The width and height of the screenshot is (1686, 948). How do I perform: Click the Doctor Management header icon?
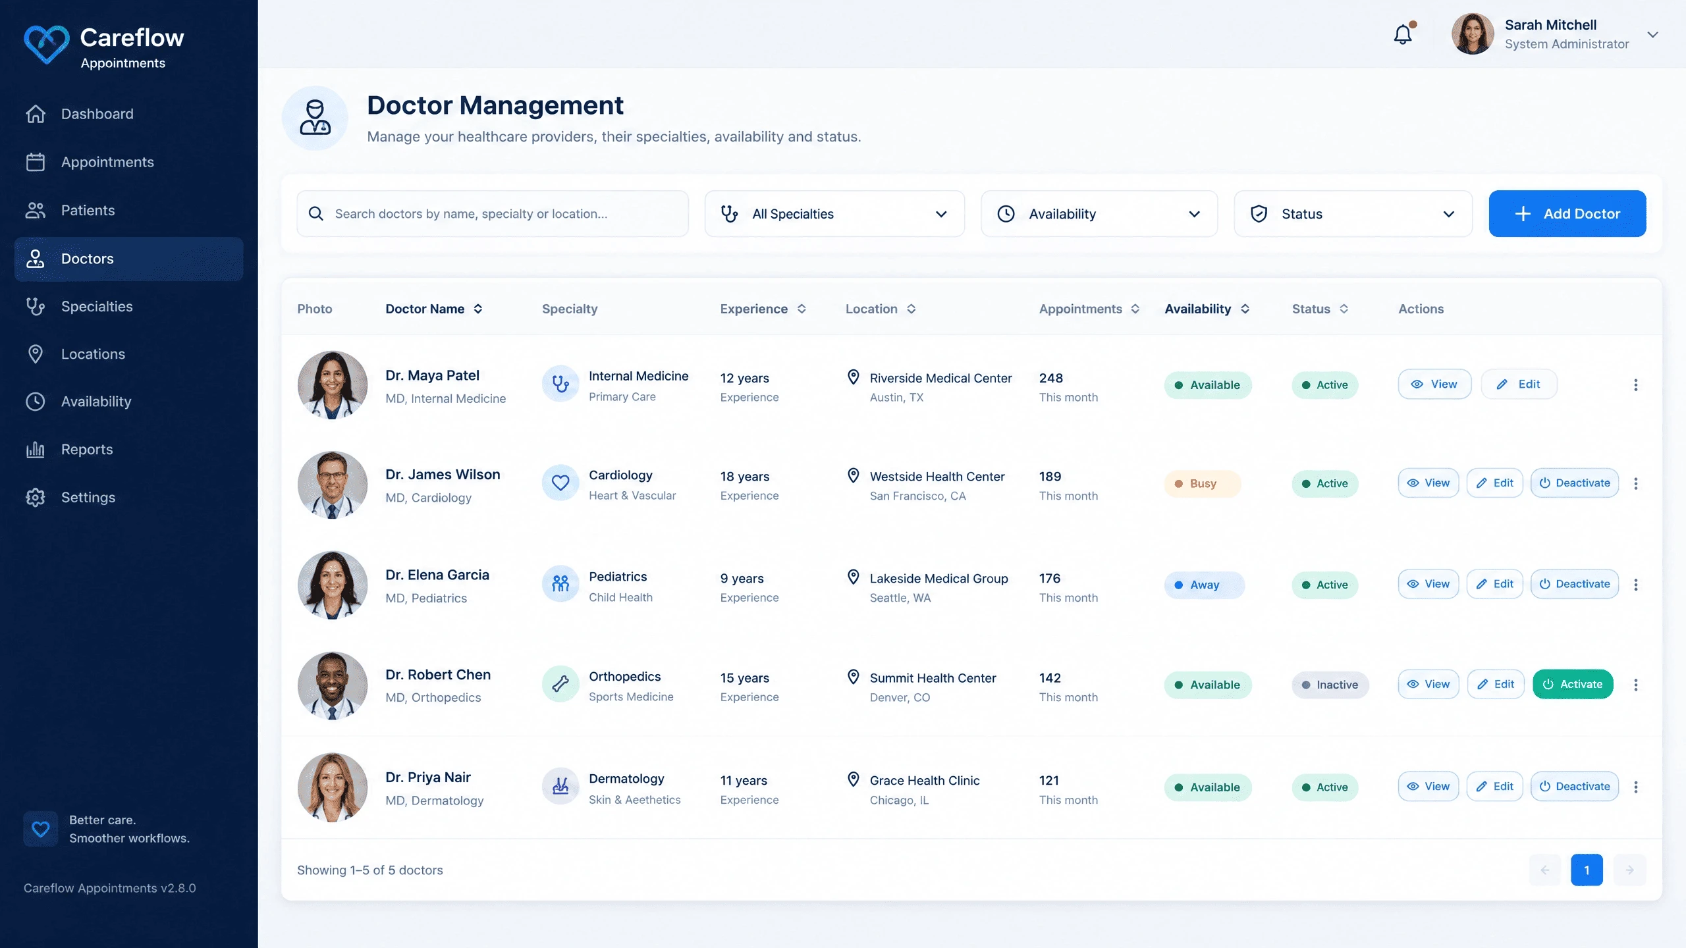click(x=315, y=118)
